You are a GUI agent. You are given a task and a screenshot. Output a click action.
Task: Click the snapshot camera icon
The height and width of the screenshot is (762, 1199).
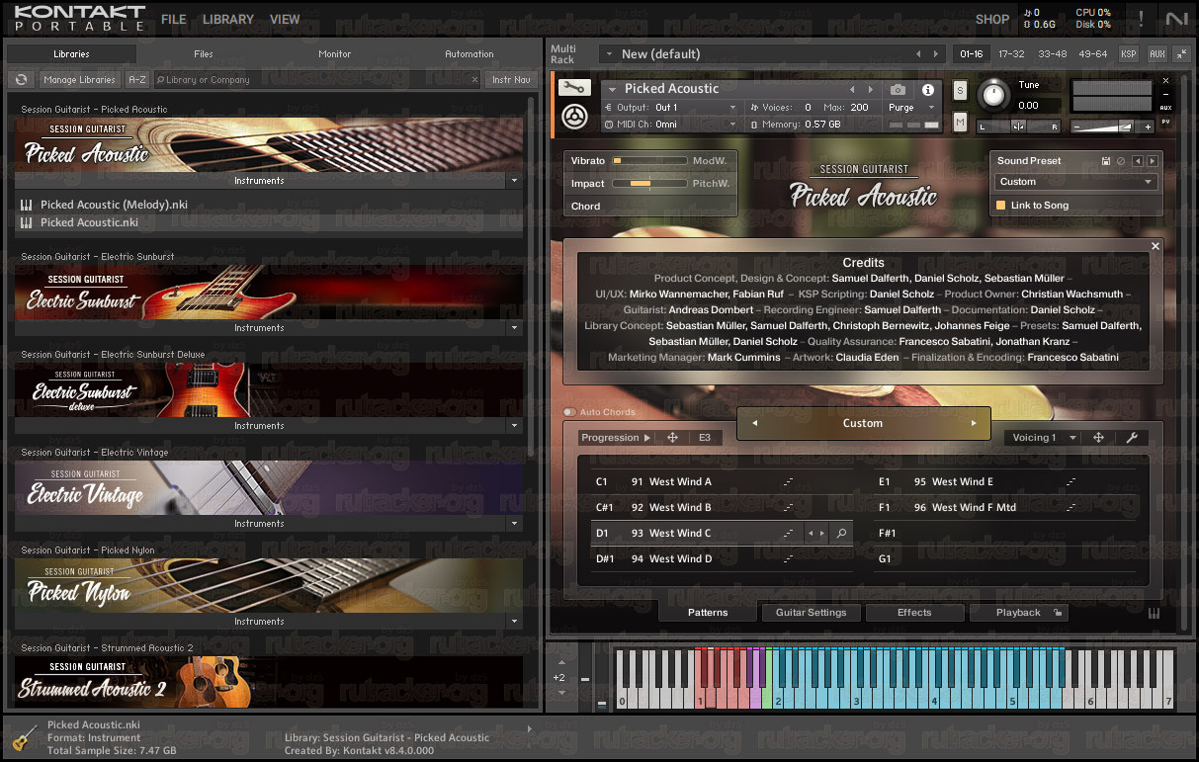(x=898, y=89)
